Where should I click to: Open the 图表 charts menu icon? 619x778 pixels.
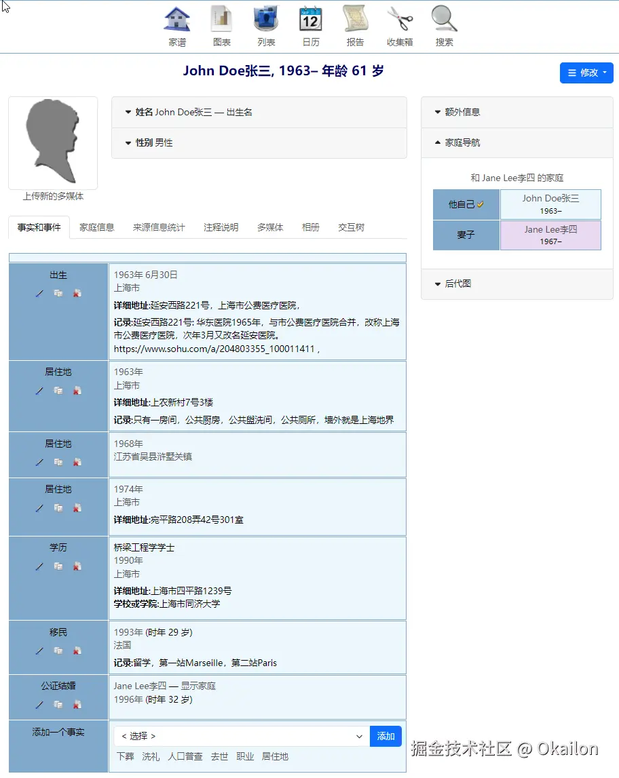(x=222, y=20)
